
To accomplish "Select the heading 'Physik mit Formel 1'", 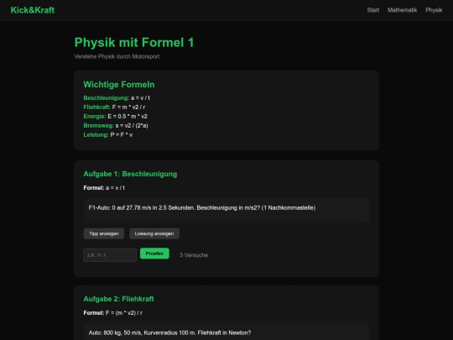I will click(134, 43).
